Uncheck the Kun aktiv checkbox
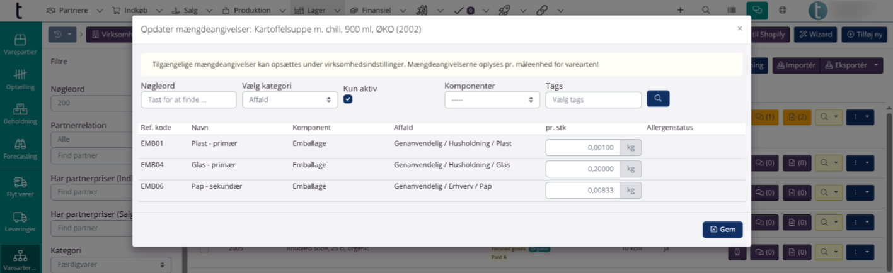The width and height of the screenshot is (893, 273). point(348,99)
